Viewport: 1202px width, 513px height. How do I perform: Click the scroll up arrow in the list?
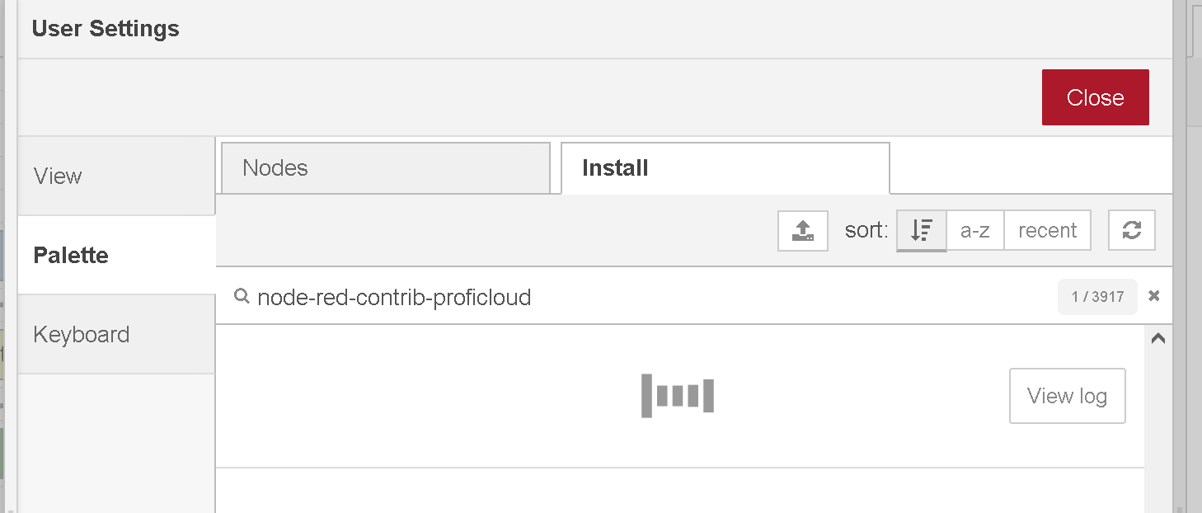1157,338
